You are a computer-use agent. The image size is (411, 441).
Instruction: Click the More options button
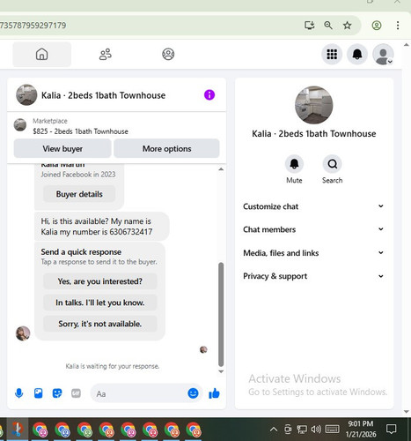click(166, 148)
